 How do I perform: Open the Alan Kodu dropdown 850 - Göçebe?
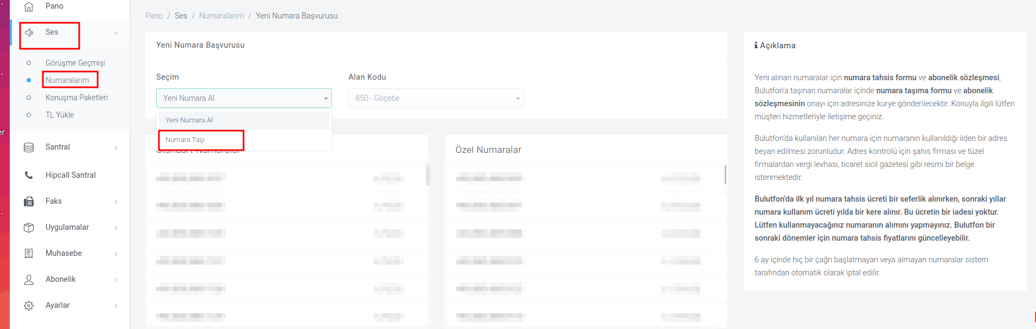pos(436,98)
